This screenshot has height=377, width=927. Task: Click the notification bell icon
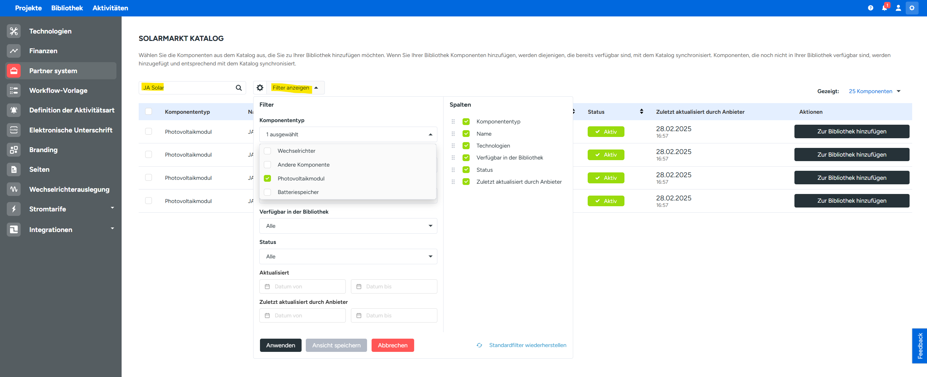(884, 8)
